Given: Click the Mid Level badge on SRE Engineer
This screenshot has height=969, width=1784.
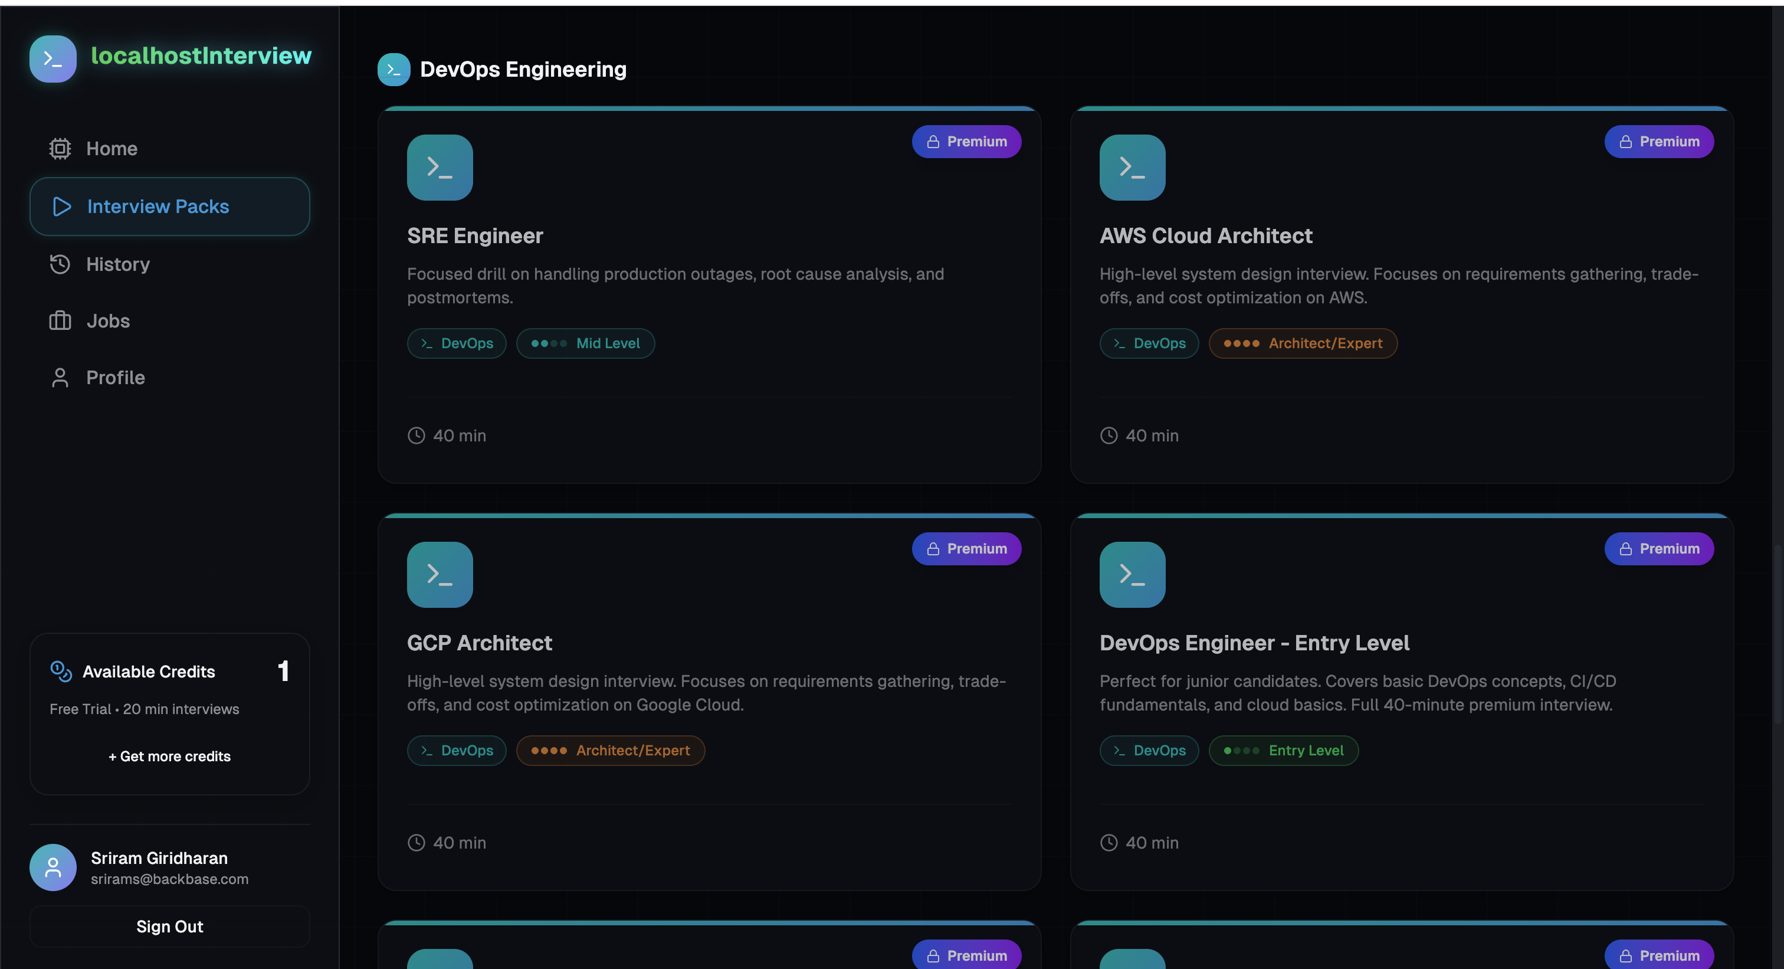Looking at the screenshot, I should 585,343.
